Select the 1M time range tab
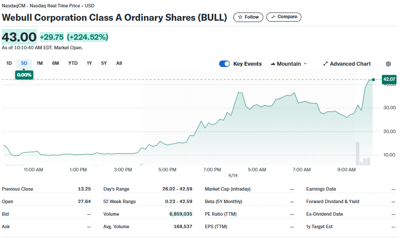This screenshot has height=239, width=407. (39, 63)
